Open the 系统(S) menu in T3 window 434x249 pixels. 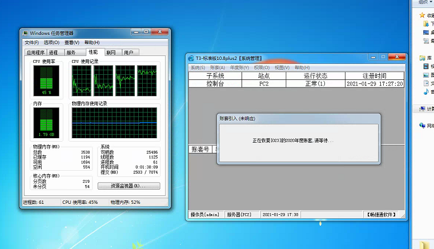tap(198, 67)
